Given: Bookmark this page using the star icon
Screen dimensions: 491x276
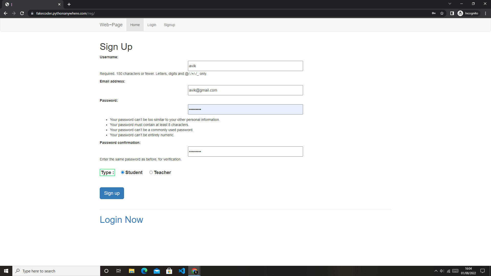Looking at the screenshot, I should pyautogui.click(x=442, y=13).
